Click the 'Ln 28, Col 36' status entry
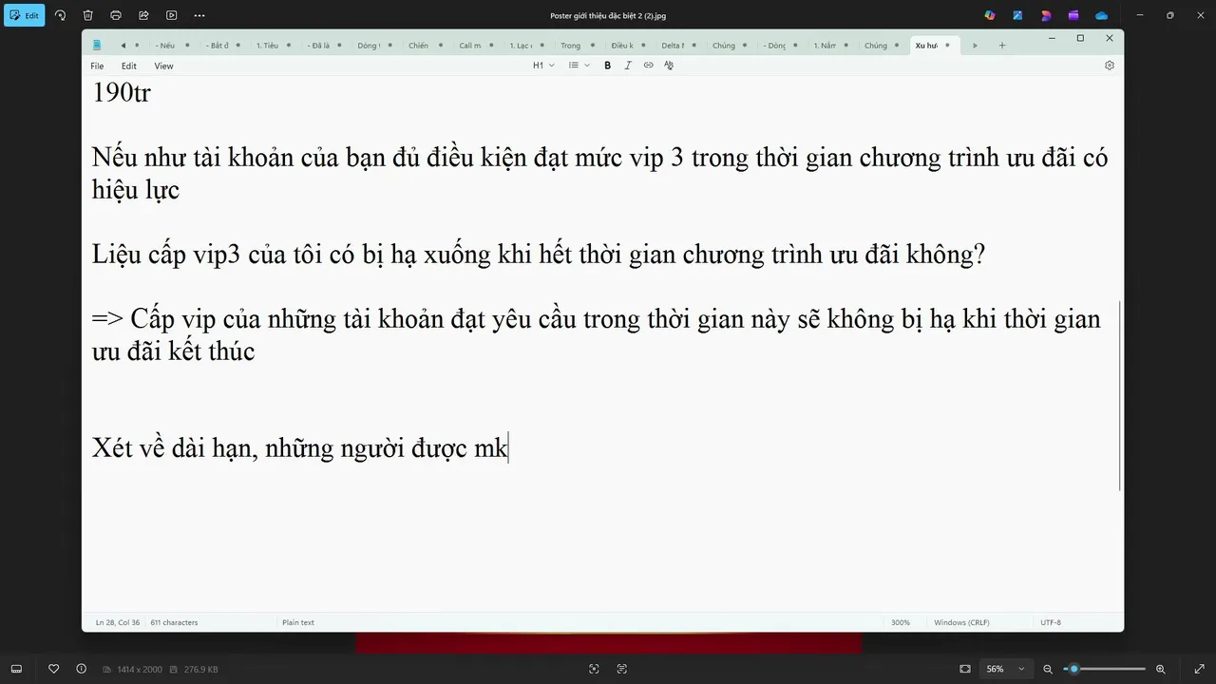 [118, 622]
